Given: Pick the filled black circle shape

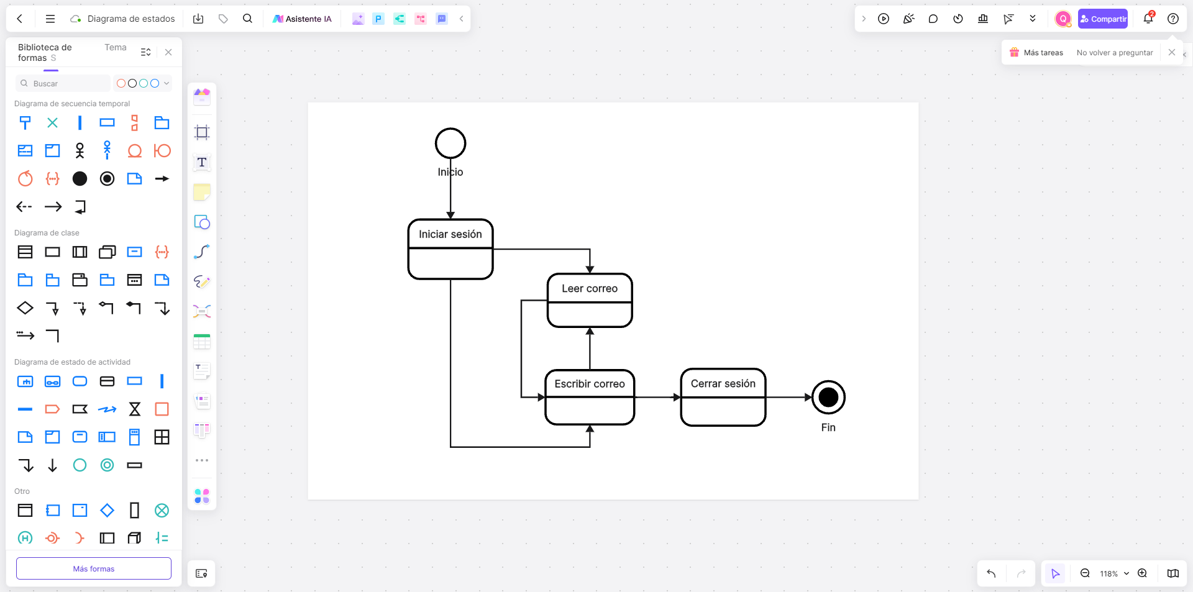Looking at the screenshot, I should [80, 179].
